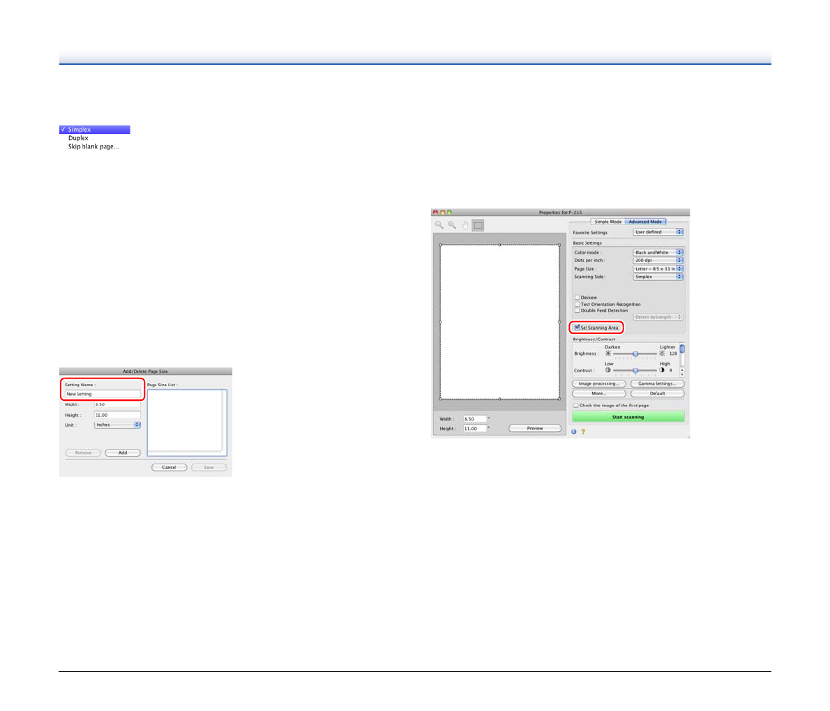
Task: Choose Duplex from the scanning side menu
Action: tap(78, 138)
